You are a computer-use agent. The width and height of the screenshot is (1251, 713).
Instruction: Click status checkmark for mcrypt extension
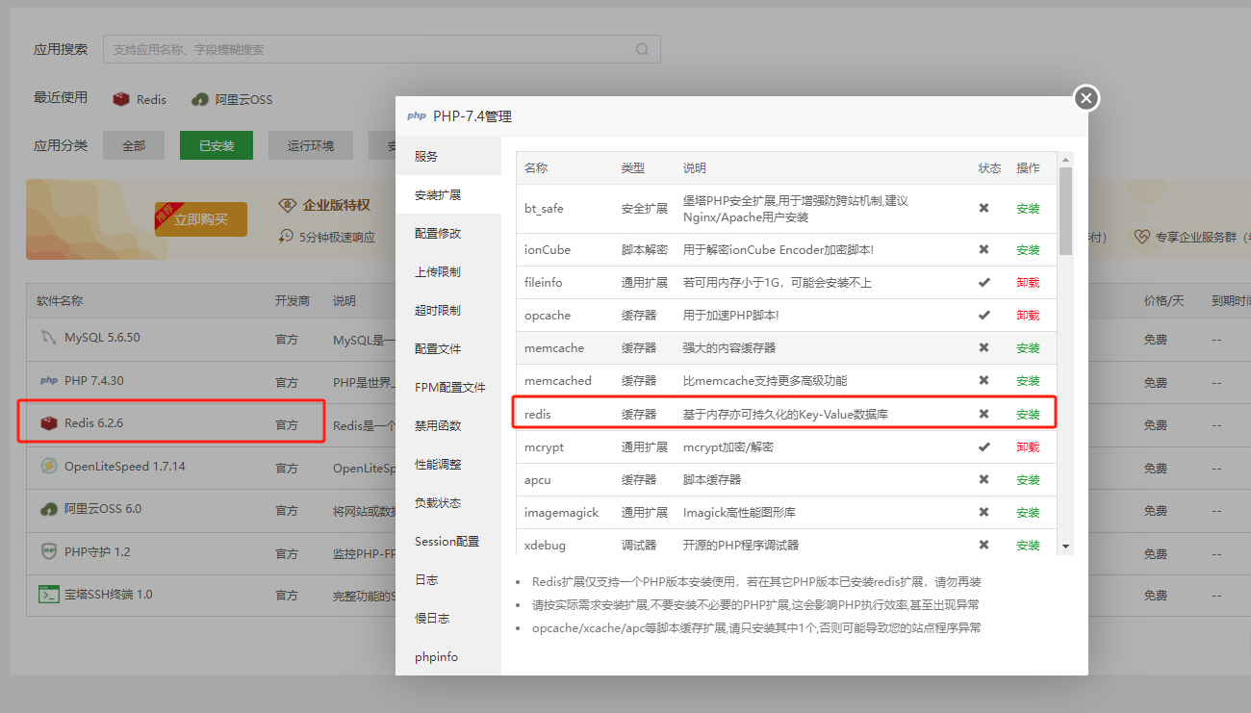tap(983, 446)
